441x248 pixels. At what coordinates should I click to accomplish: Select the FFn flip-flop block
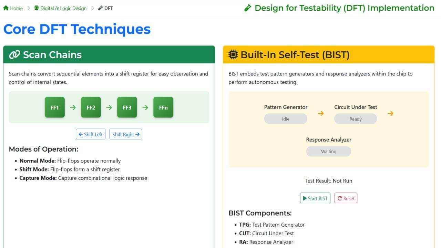(163, 107)
